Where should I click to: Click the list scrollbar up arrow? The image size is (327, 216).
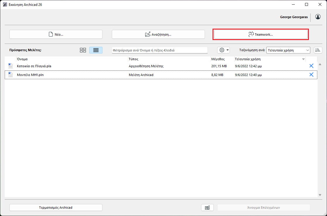click(320, 64)
